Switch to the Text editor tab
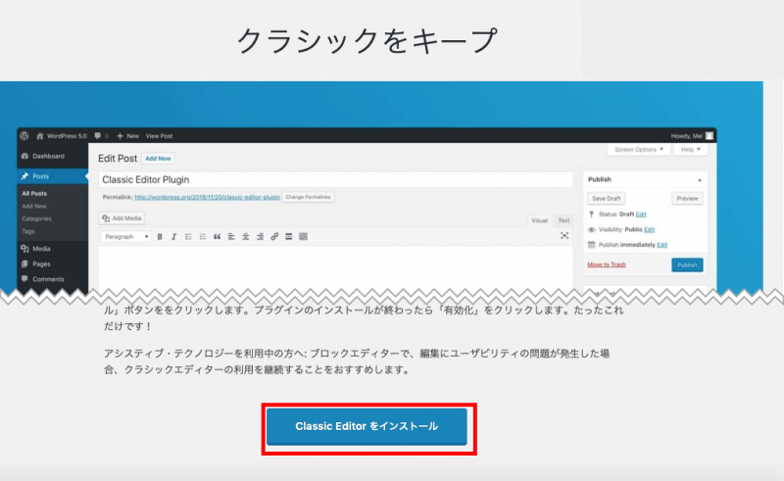The width and height of the screenshot is (784, 481). tap(563, 220)
